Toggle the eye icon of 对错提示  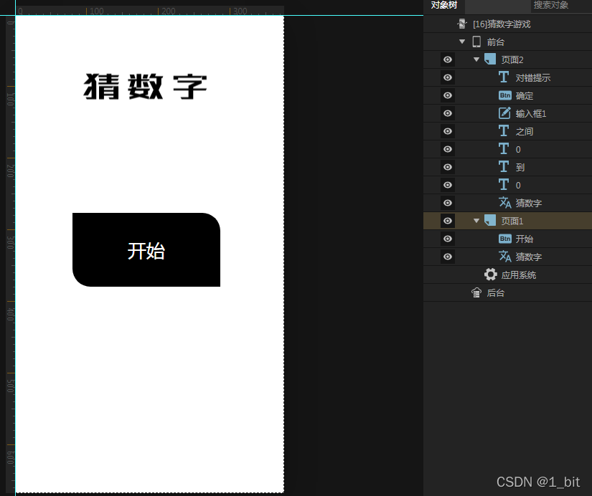[x=447, y=77]
